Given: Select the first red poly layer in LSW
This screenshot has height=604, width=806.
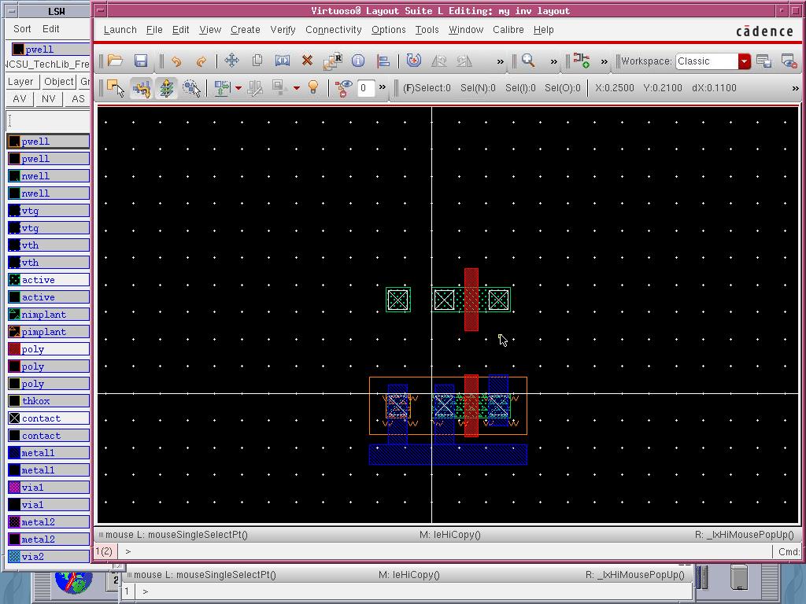Looking at the screenshot, I should point(49,349).
